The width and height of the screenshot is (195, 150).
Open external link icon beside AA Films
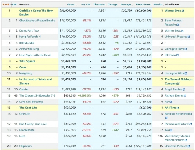[178, 108]
